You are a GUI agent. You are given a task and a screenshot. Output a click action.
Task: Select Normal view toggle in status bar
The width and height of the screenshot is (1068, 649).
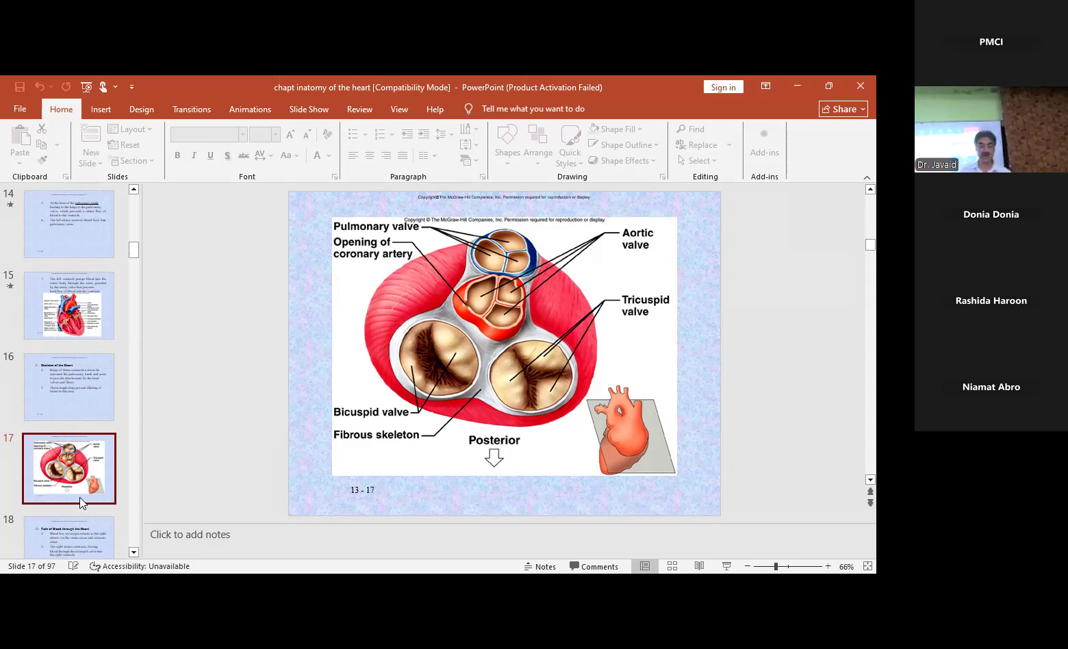pos(645,566)
